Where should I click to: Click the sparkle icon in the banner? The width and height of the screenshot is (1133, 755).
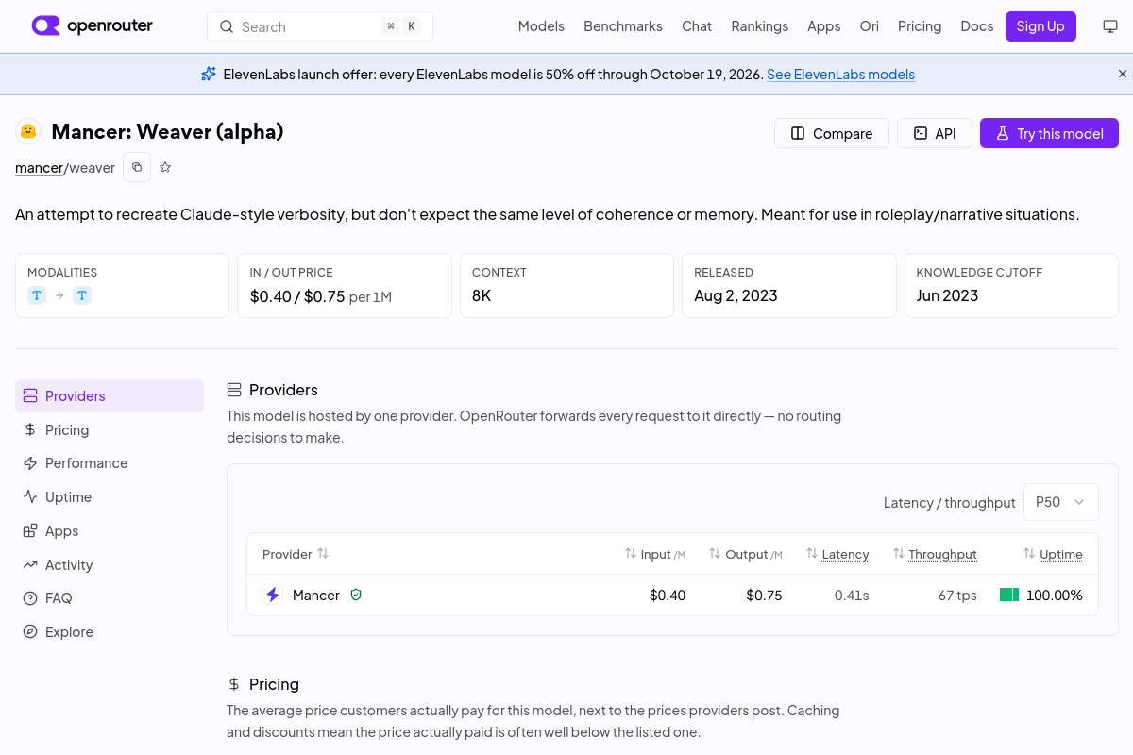pyautogui.click(x=209, y=74)
